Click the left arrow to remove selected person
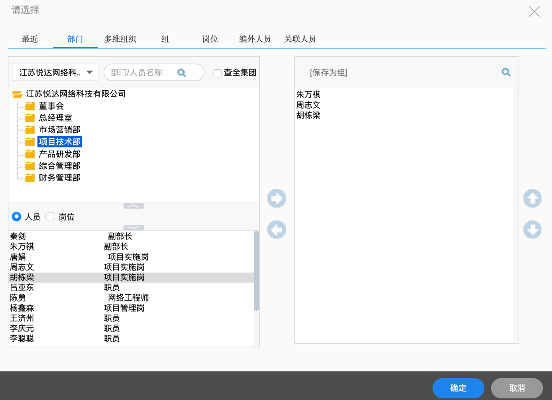Screen dimensions: 552x400 tap(277, 230)
